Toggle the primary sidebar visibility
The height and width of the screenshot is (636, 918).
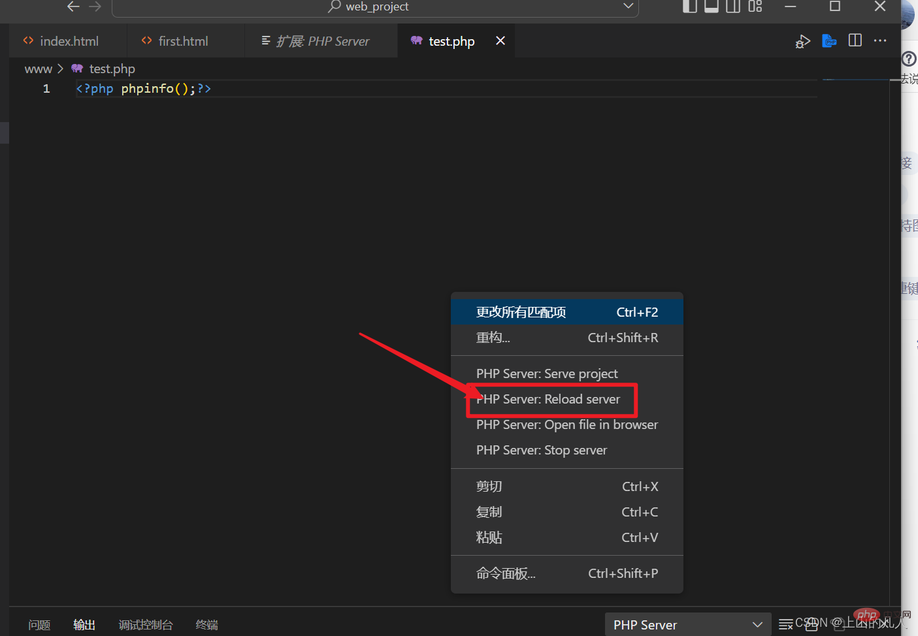coord(690,7)
